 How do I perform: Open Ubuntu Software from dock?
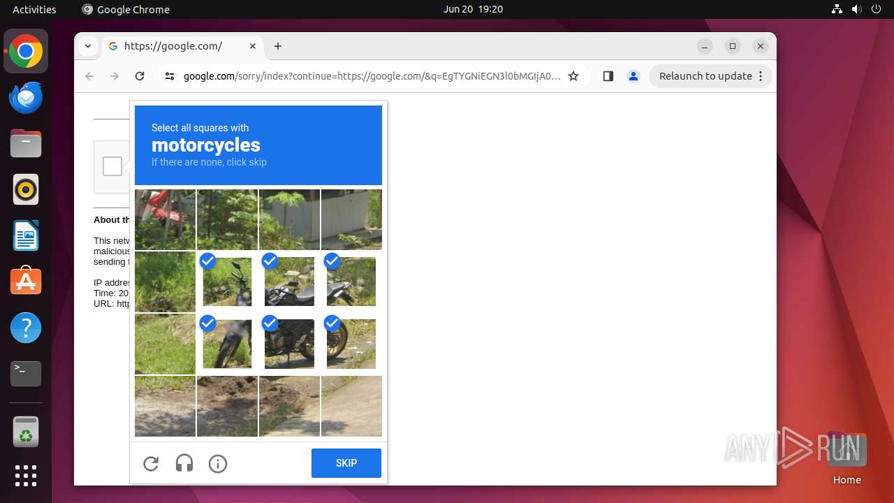(26, 282)
